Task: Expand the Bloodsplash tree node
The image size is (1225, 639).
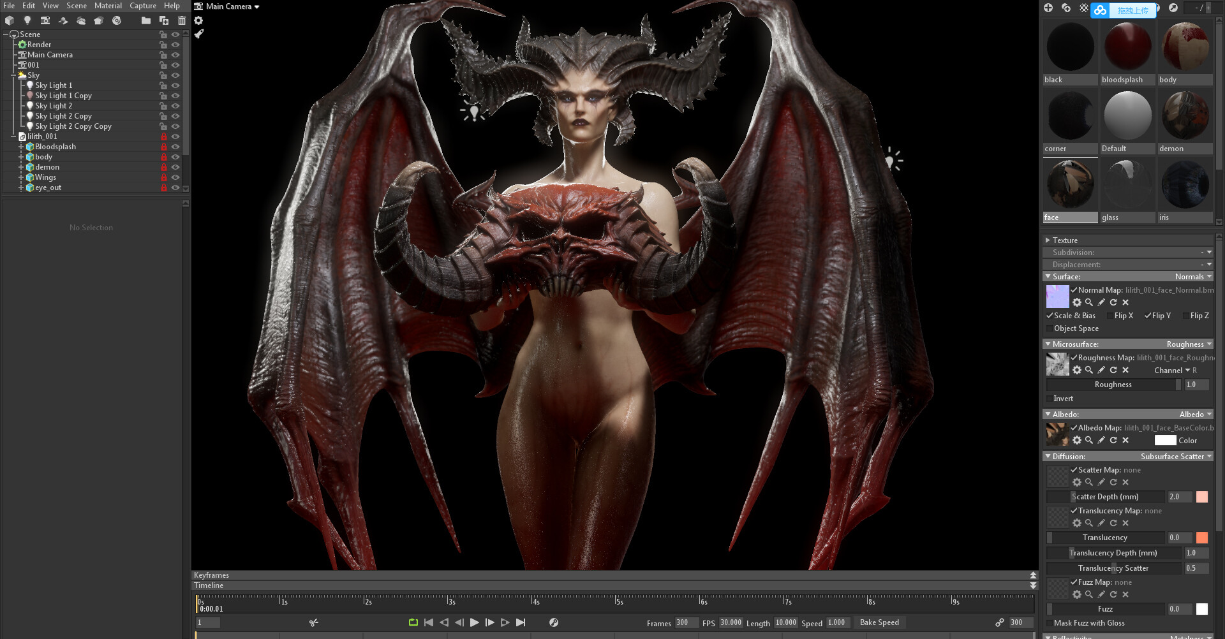Action: pos(21,147)
